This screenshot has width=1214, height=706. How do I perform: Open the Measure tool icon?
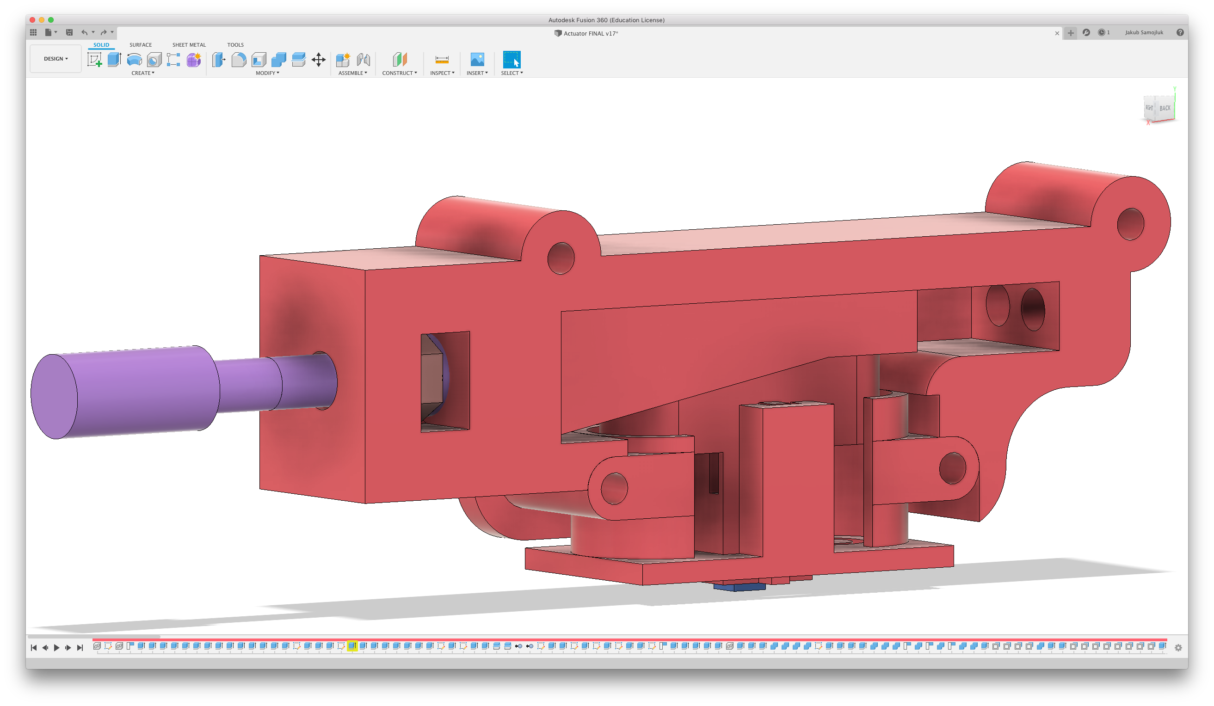442,60
